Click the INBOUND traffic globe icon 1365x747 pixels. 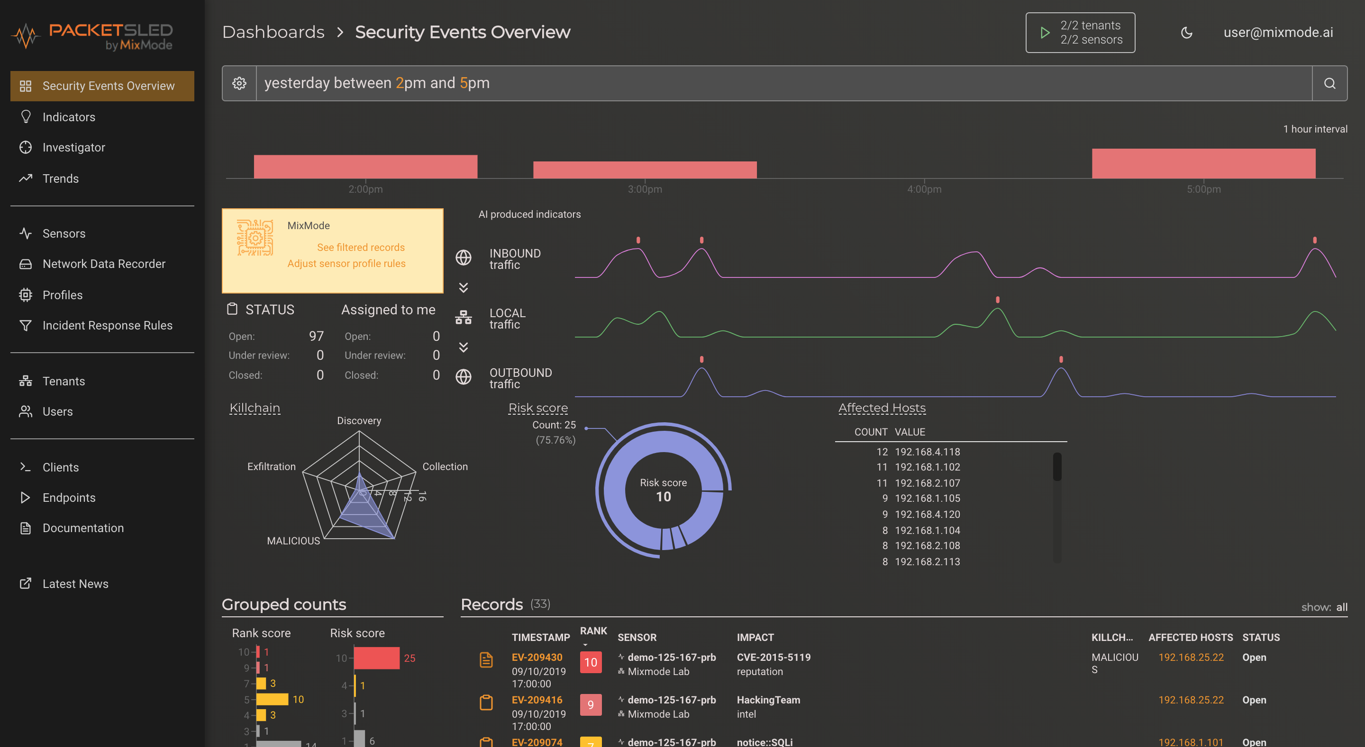tap(463, 258)
